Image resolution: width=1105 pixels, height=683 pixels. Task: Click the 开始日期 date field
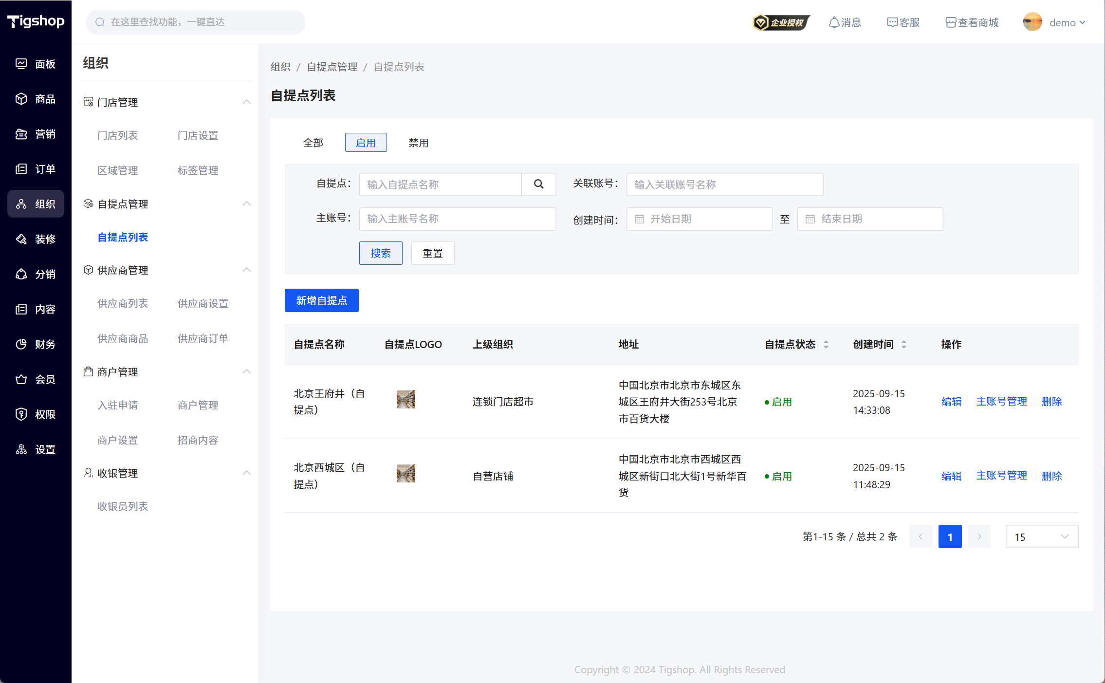(x=699, y=219)
